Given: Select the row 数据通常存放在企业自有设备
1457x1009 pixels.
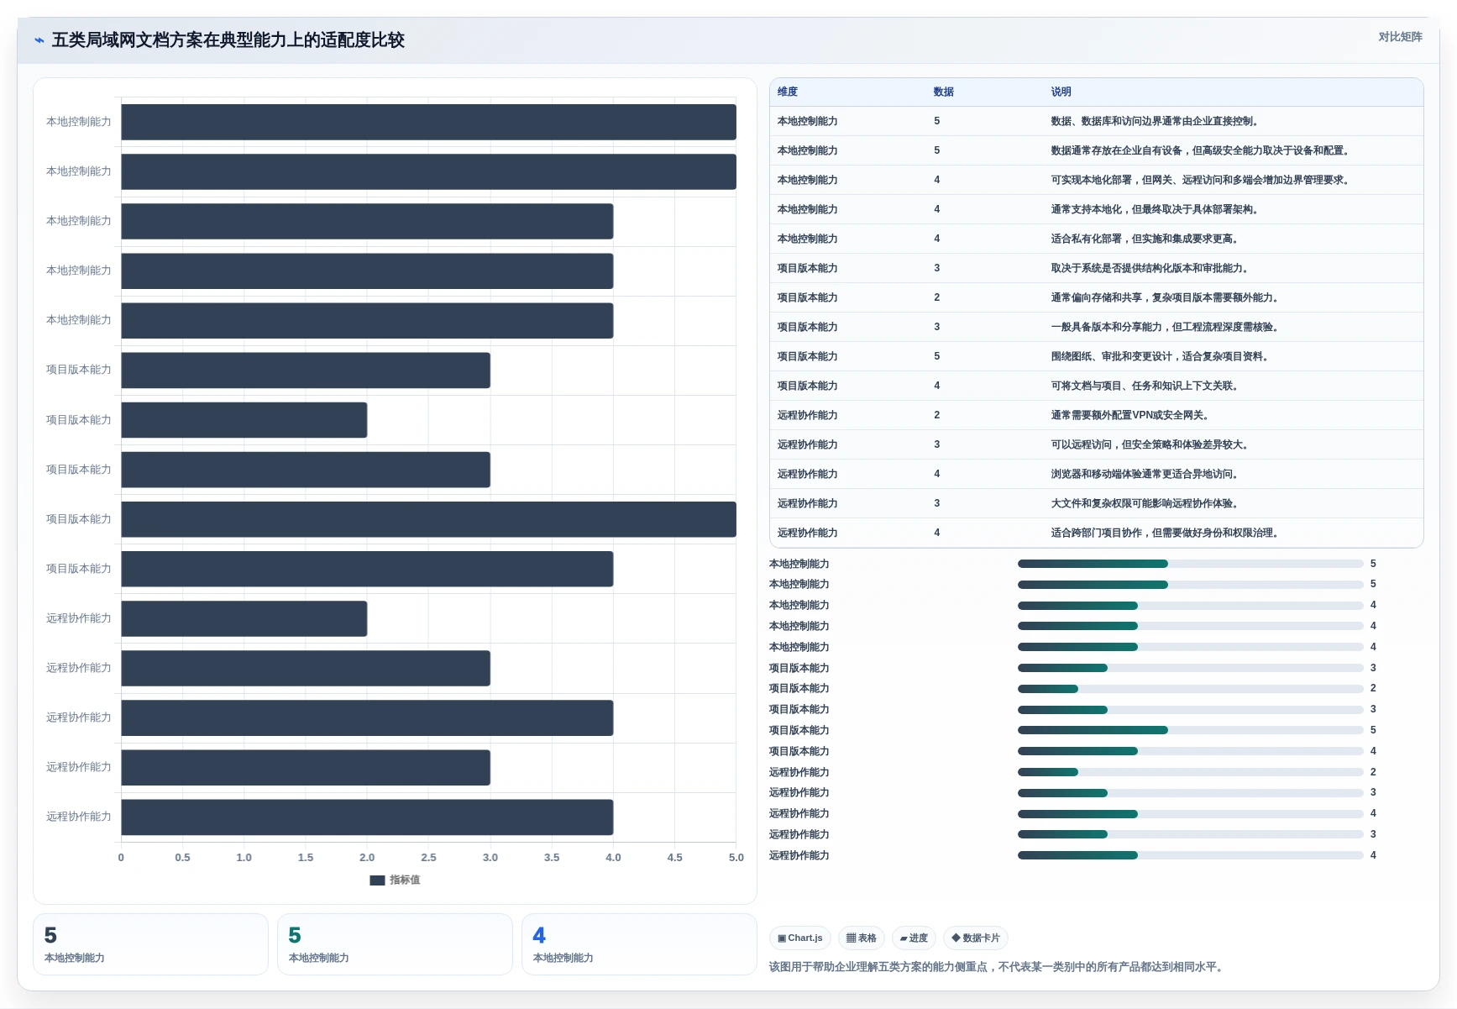Looking at the screenshot, I should [x=1096, y=150].
